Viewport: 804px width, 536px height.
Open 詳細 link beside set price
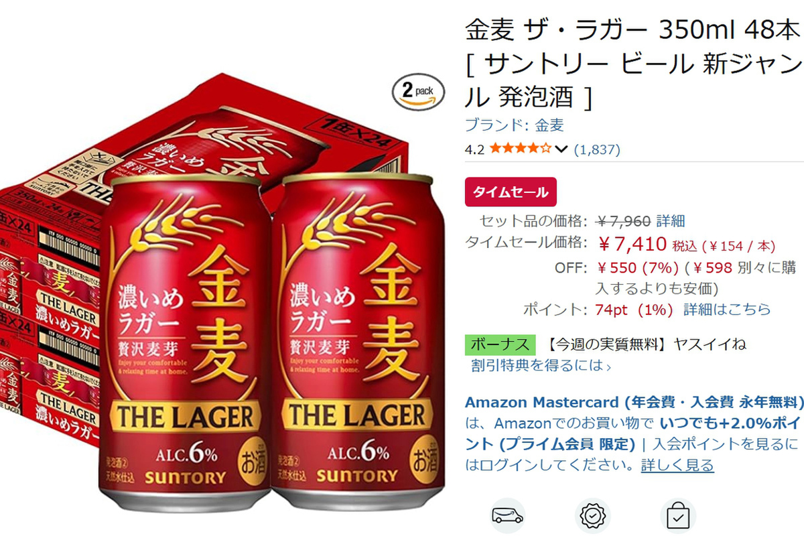click(x=671, y=220)
